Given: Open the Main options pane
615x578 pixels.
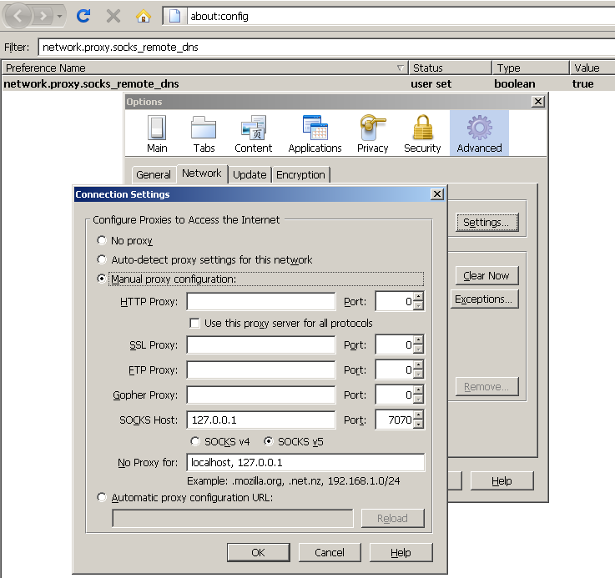Looking at the screenshot, I should pos(157,133).
